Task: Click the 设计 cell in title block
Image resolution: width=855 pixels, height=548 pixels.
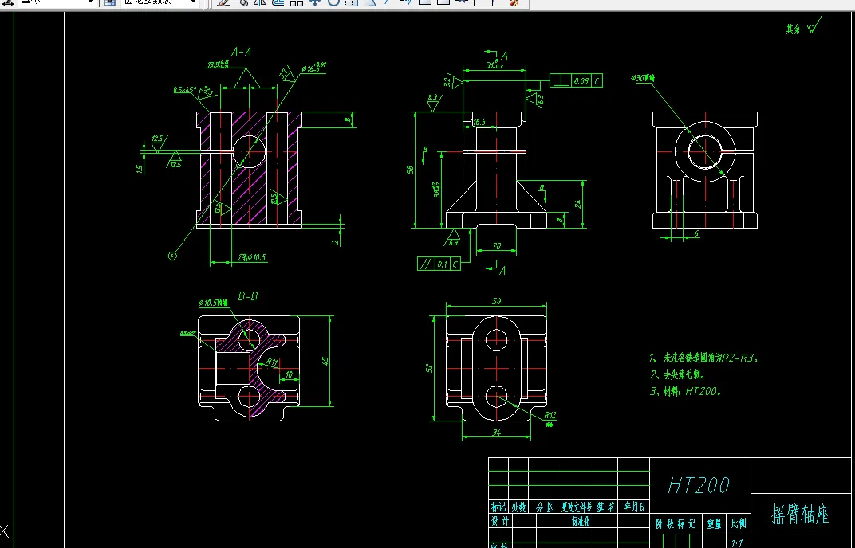Action: (500, 521)
